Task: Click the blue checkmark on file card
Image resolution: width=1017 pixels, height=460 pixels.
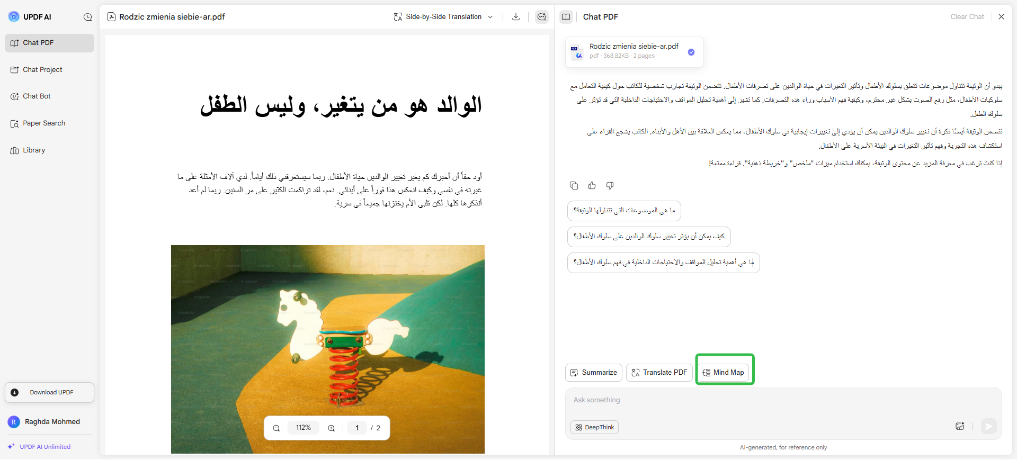Action: 691,52
